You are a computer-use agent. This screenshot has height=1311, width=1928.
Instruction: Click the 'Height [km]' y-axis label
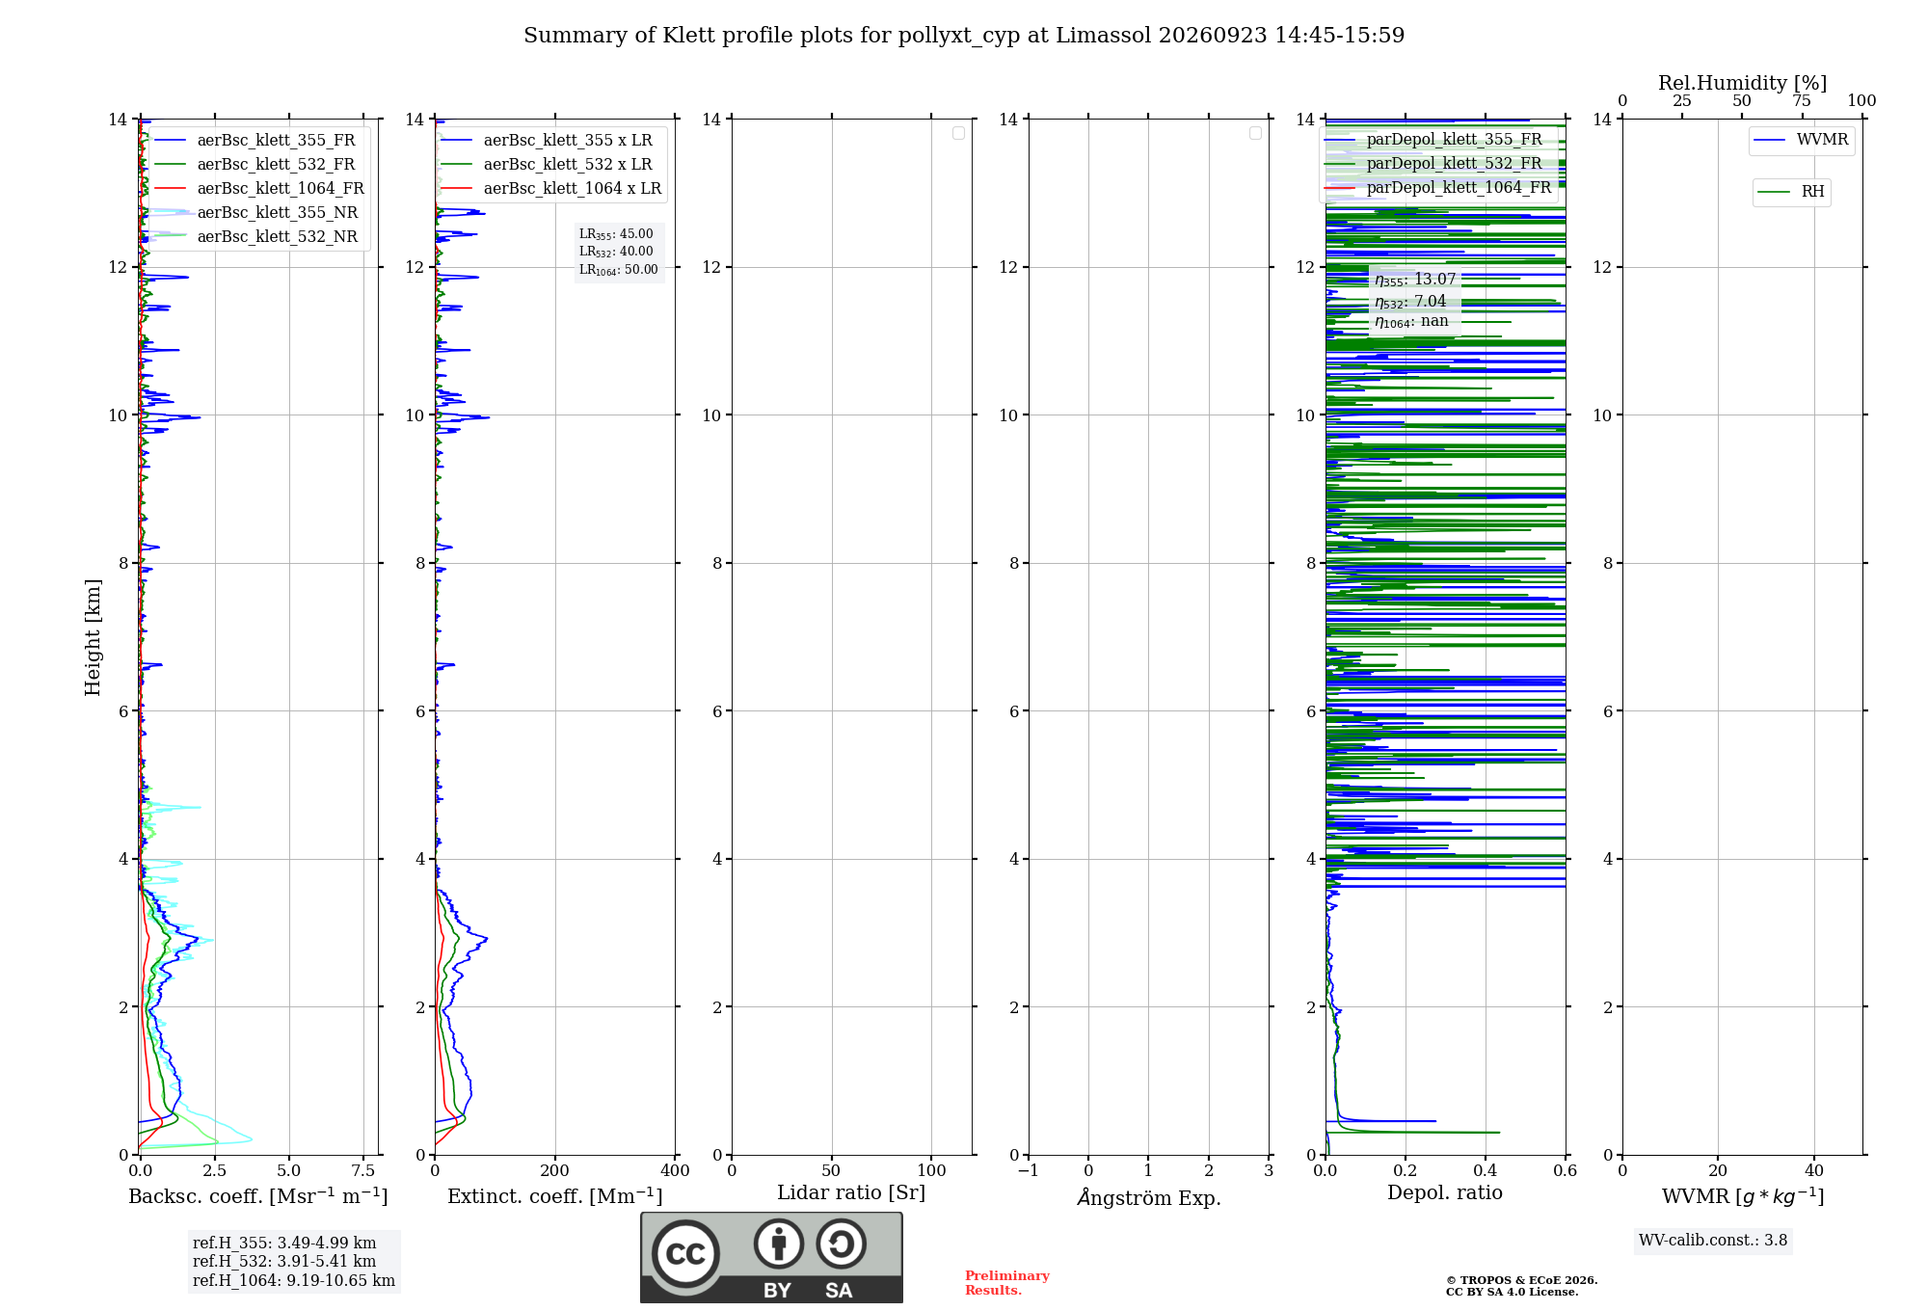pyautogui.click(x=93, y=637)
